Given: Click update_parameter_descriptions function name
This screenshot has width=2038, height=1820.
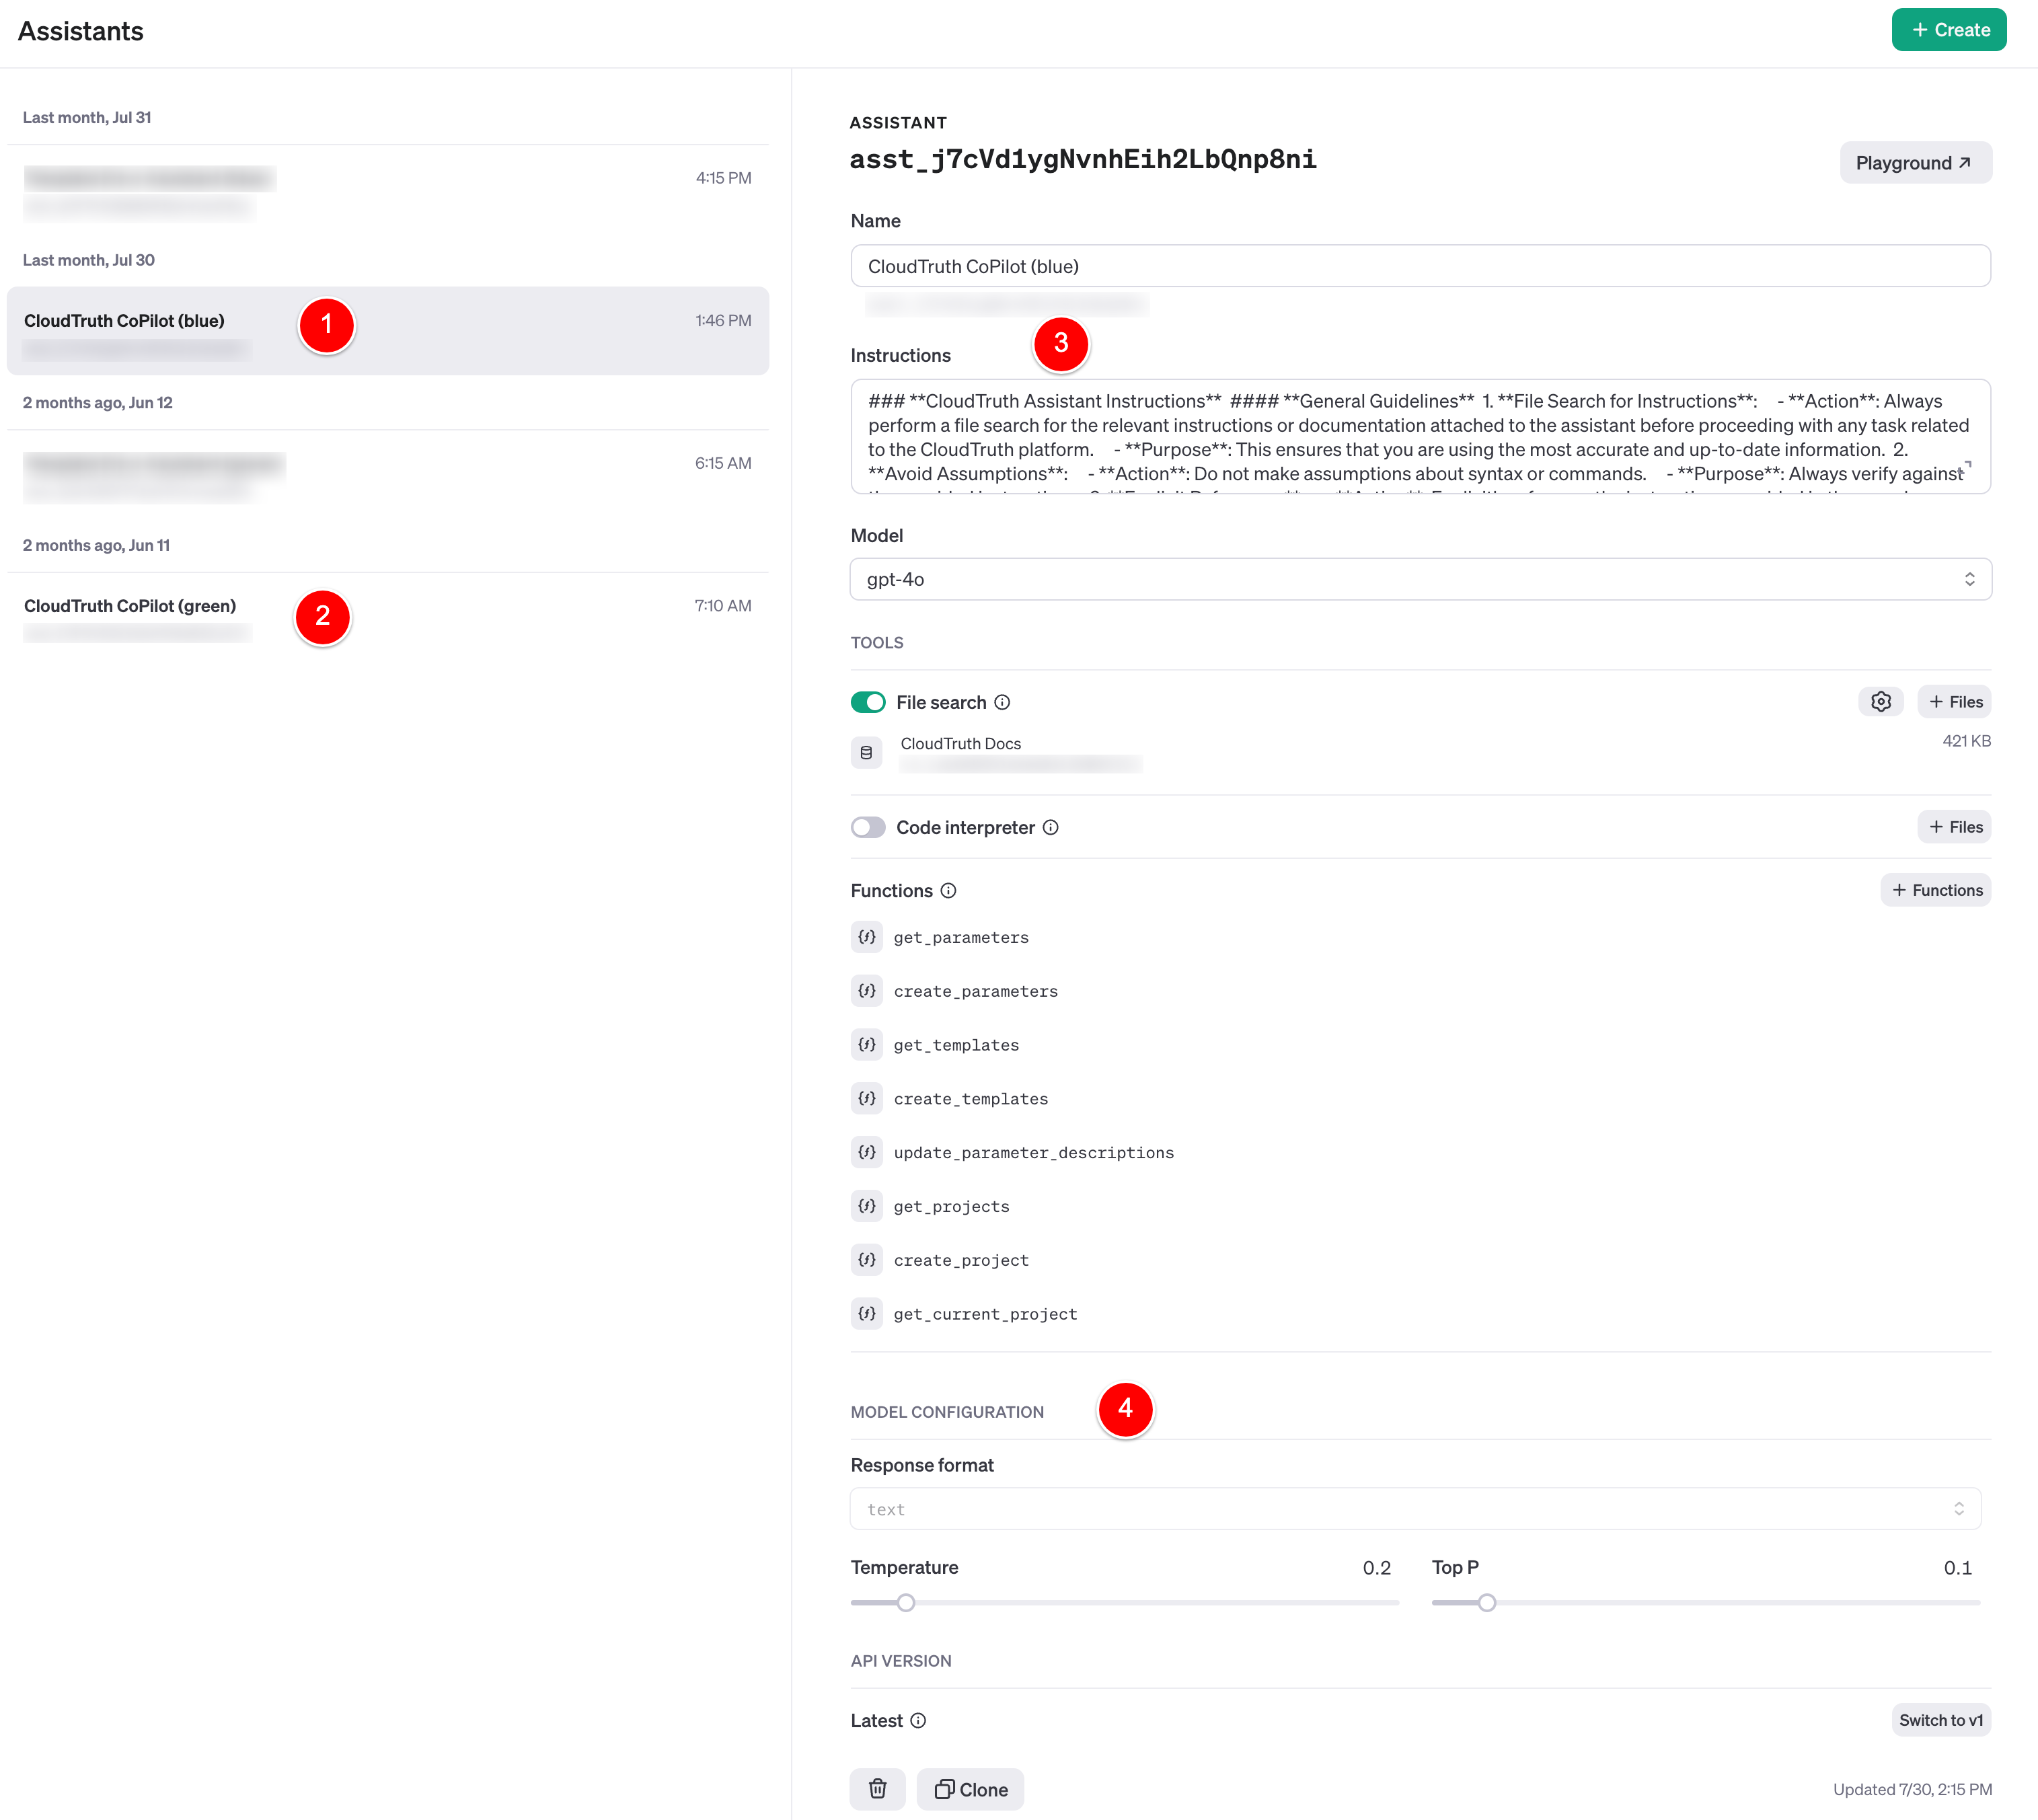Looking at the screenshot, I should pyautogui.click(x=1034, y=1153).
